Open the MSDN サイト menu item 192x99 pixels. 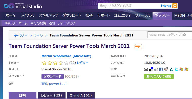(183, 15)
